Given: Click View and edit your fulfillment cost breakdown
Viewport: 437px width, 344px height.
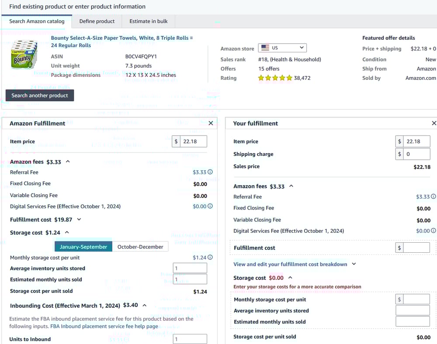Looking at the screenshot, I should (290, 264).
